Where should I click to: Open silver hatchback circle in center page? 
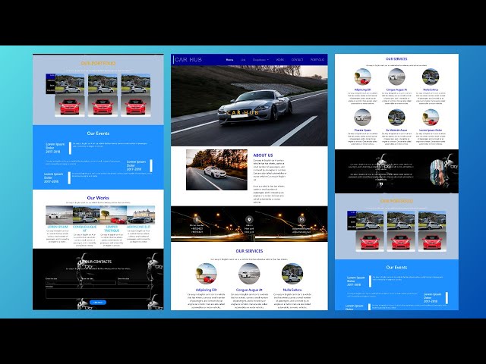[292, 274]
